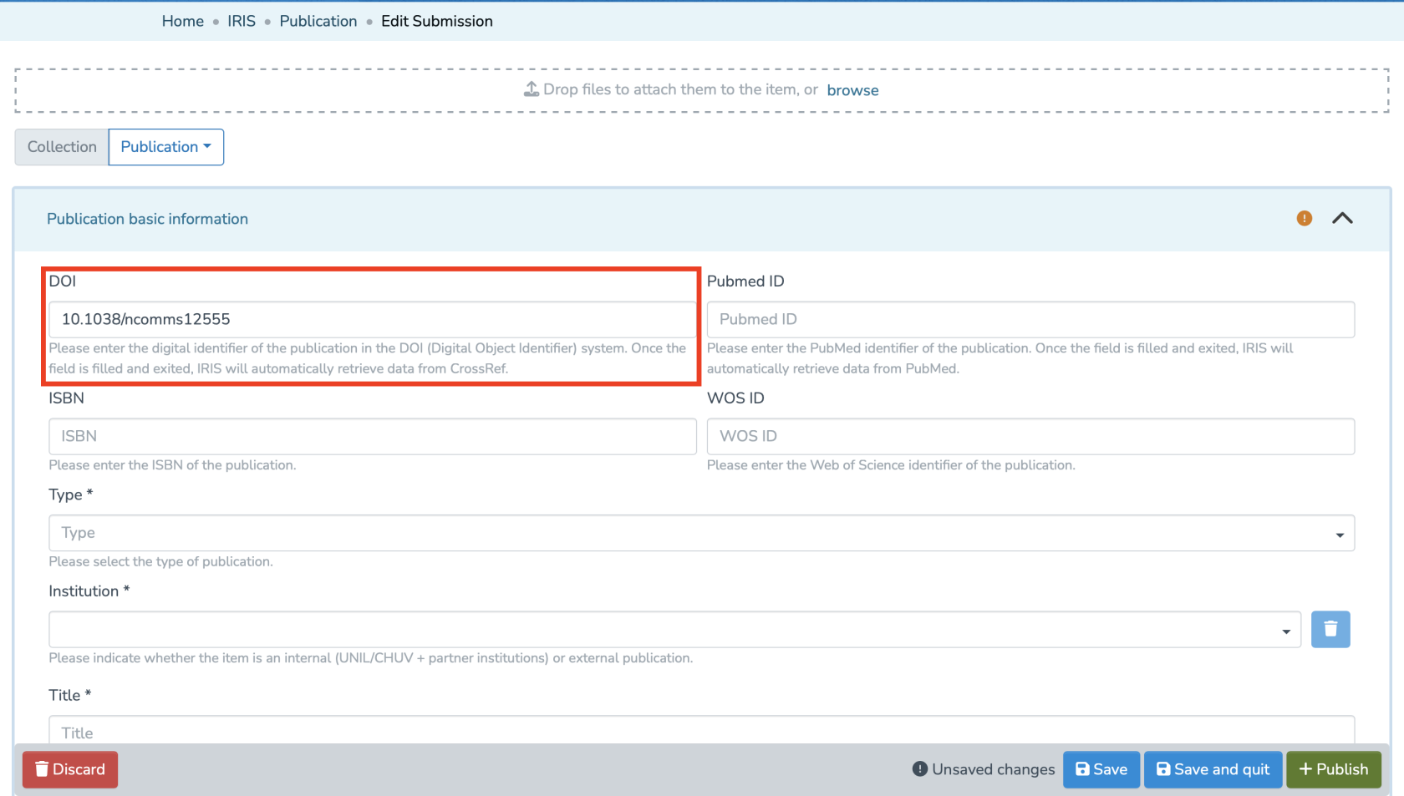This screenshot has width=1404, height=796.
Task: Go to IRIS breadcrumb
Action: [242, 21]
